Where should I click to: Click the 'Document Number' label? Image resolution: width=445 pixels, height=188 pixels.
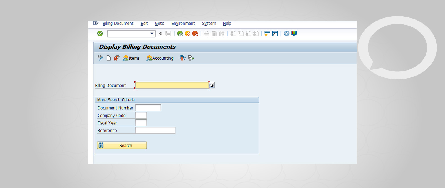tap(115, 108)
